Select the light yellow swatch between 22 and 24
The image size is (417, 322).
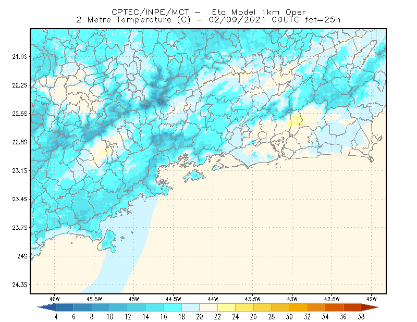coord(226,307)
